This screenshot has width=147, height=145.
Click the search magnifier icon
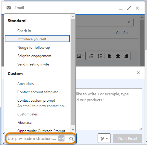pyautogui.click(x=71, y=139)
